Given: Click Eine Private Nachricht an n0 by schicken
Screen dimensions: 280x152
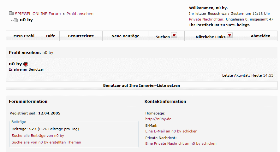Looking at the screenshot, I should pos(181,143).
